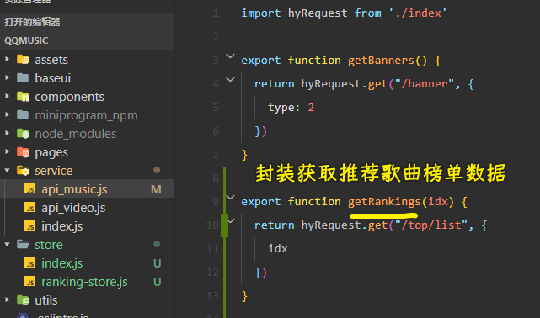Screen dimensions: 540x318
Task: Select the components folder label
Action: (x=69, y=97)
